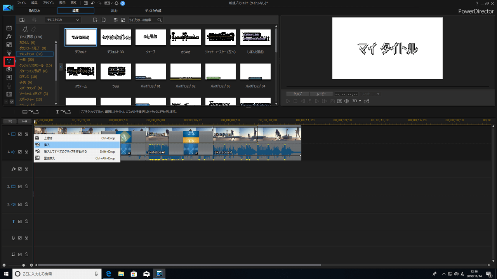Switch to the ディスク作成 tab

pyautogui.click(x=153, y=11)
